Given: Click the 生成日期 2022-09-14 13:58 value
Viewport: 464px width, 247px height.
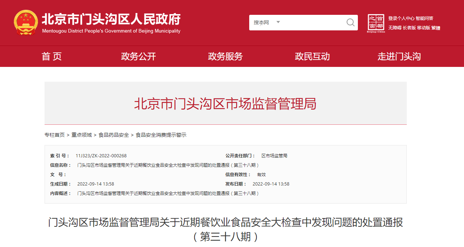Looking at the screenshot, I should tap(96, 184).
